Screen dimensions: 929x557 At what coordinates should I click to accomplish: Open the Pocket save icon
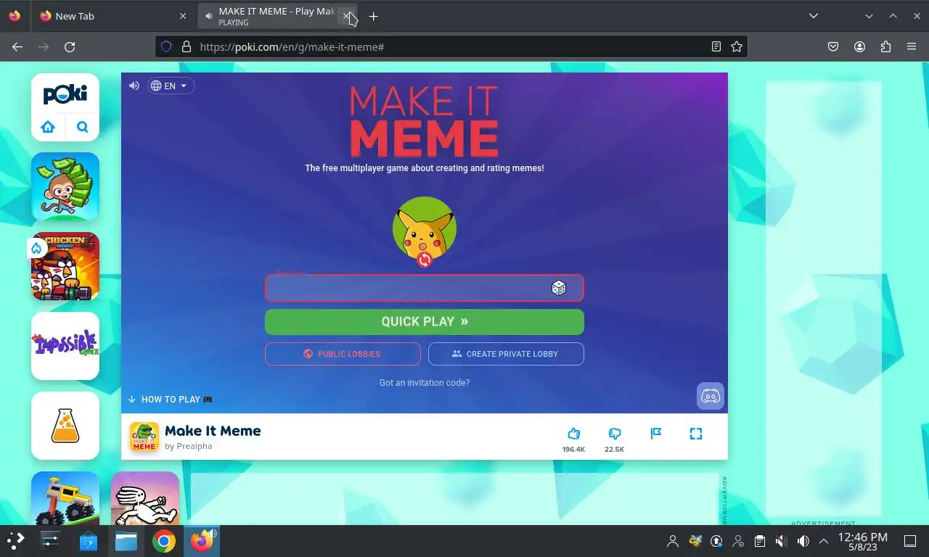click(x=833, y=46)
